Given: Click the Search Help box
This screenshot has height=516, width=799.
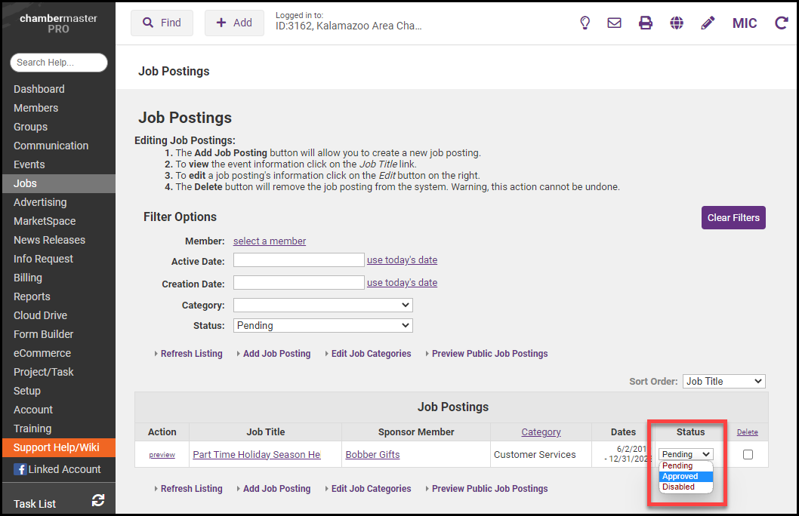Looking at the screenshot, I should click(x=59, y=63).
